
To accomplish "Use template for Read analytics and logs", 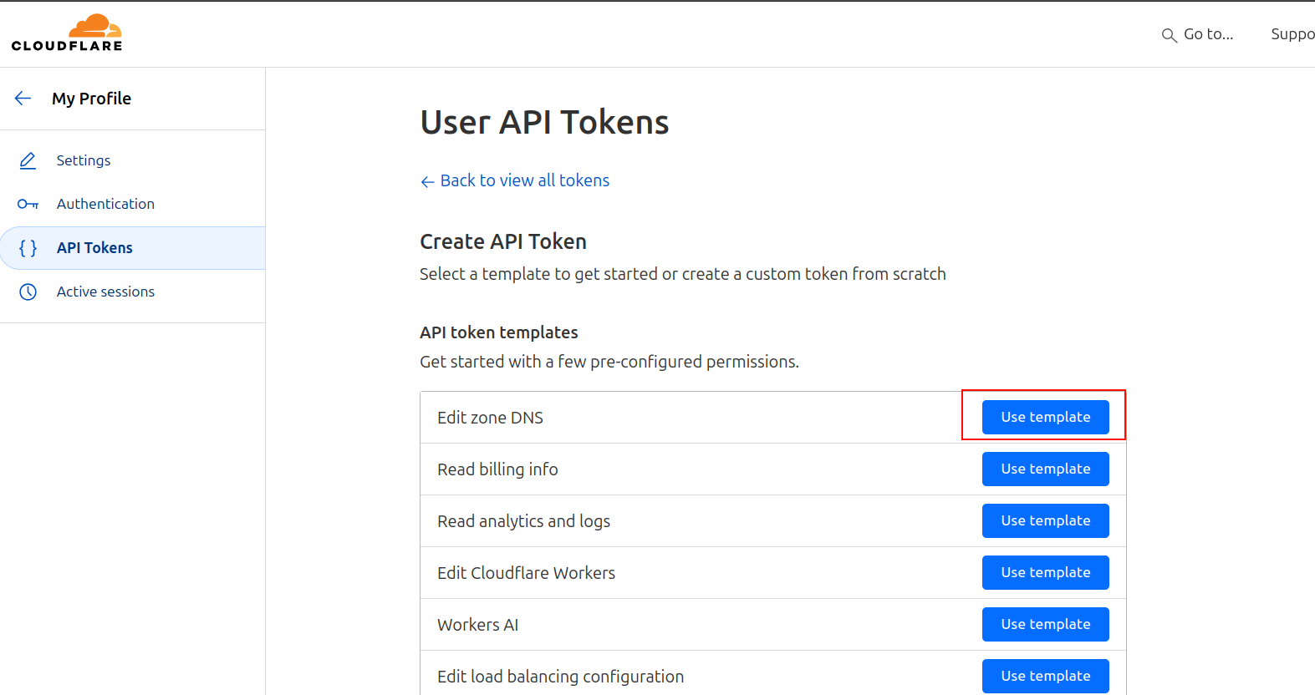I will pyautogui.click(x=1045, y=520).
